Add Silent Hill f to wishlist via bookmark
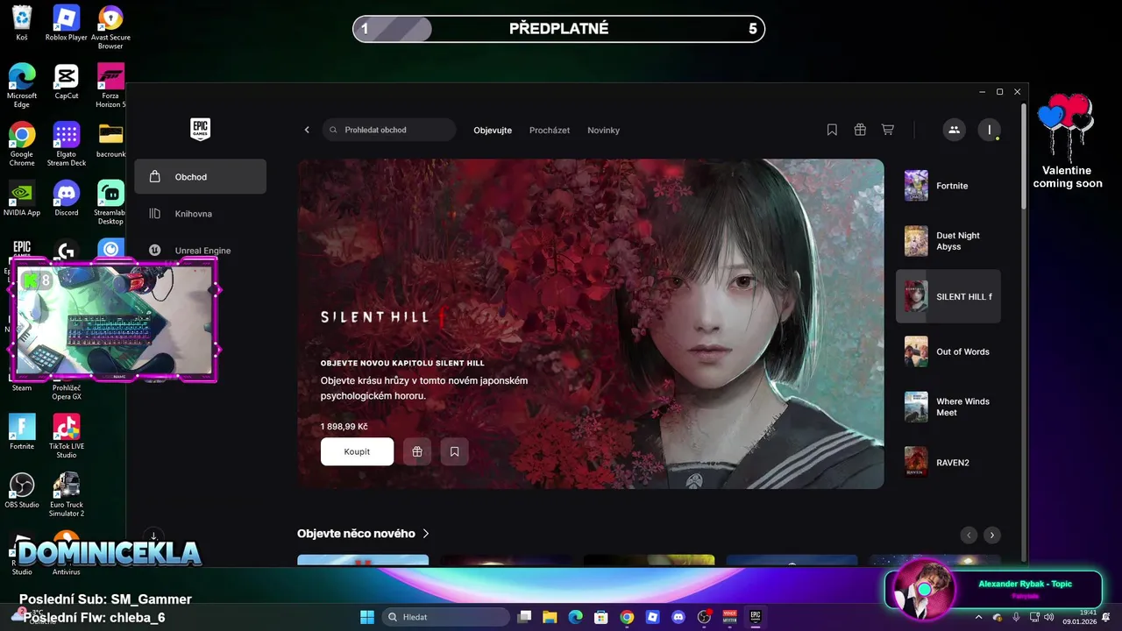 click(x=454, y=451)
